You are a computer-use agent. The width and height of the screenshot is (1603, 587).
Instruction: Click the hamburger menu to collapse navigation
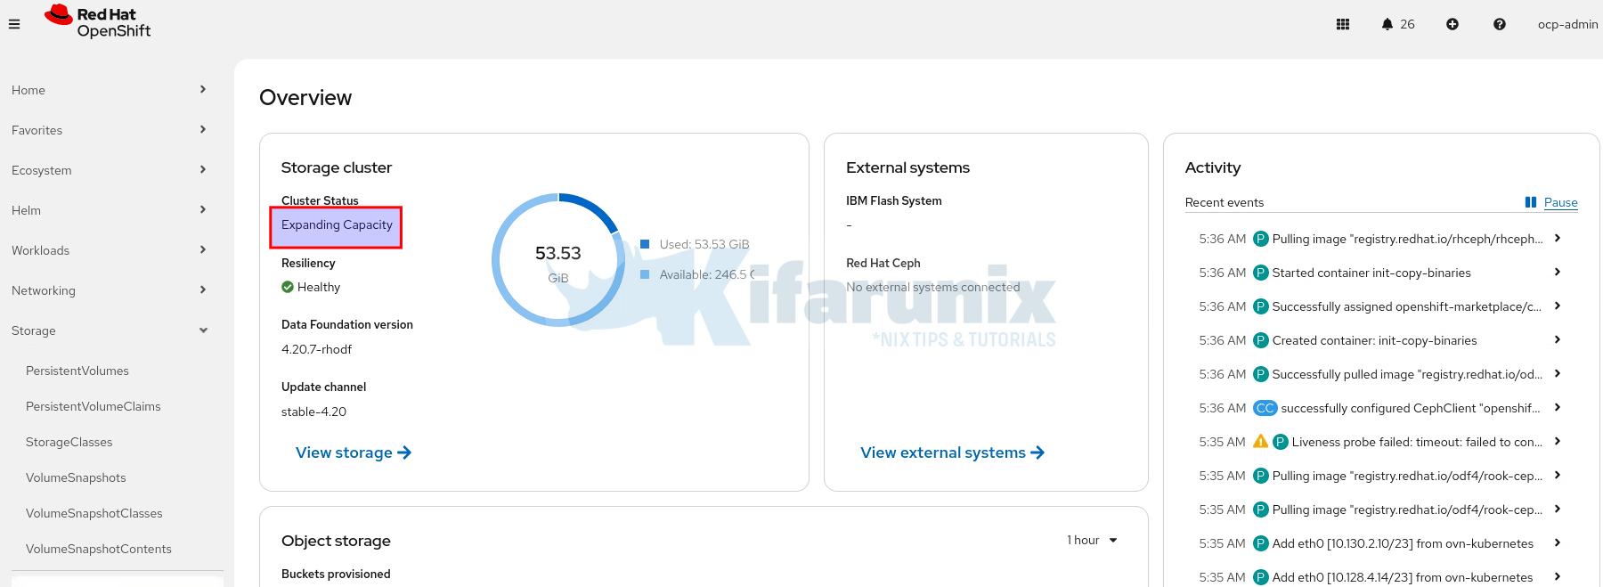tap(14, 24)
